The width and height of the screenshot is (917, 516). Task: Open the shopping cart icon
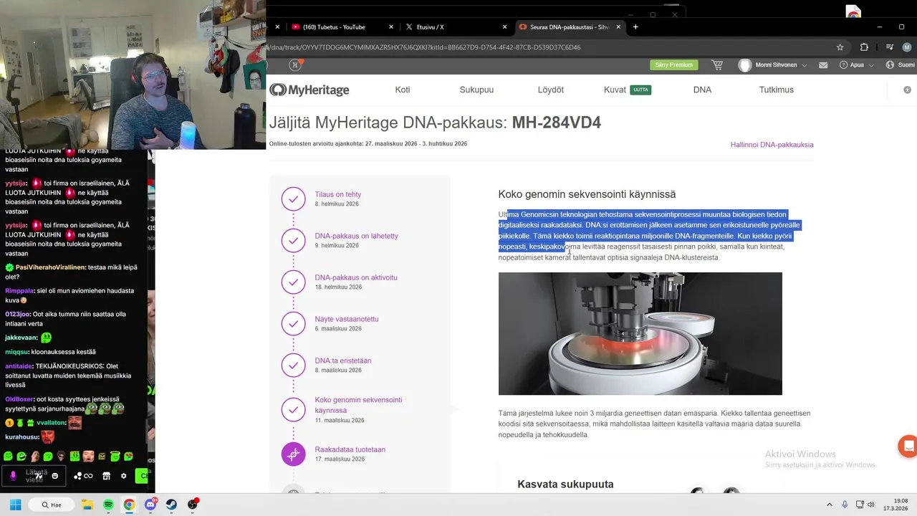[717, 64]
